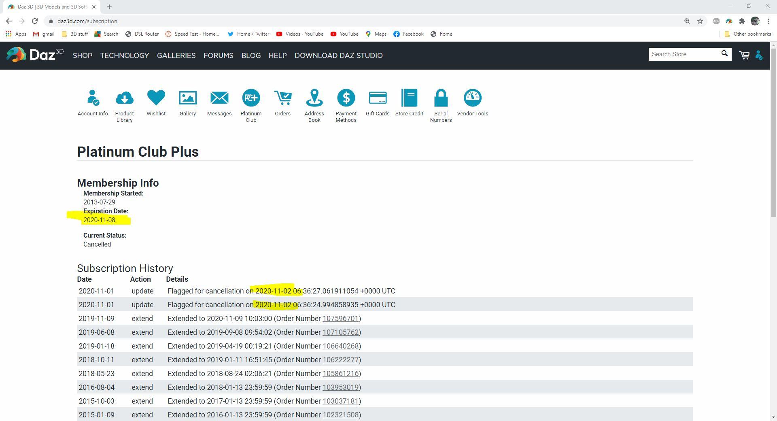Open a new browser tab

coord(109,6)
